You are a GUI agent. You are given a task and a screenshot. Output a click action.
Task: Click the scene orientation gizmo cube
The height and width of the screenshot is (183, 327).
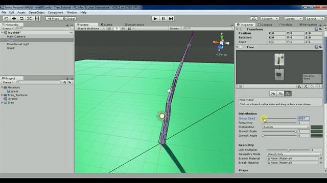click(221, 43)
